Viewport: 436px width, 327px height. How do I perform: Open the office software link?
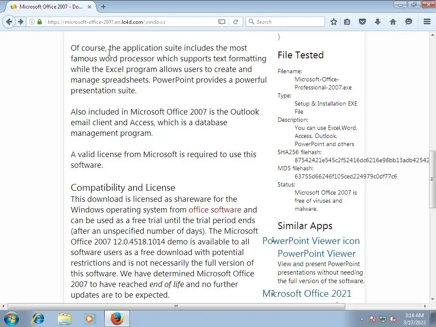(x=215, y=209)
